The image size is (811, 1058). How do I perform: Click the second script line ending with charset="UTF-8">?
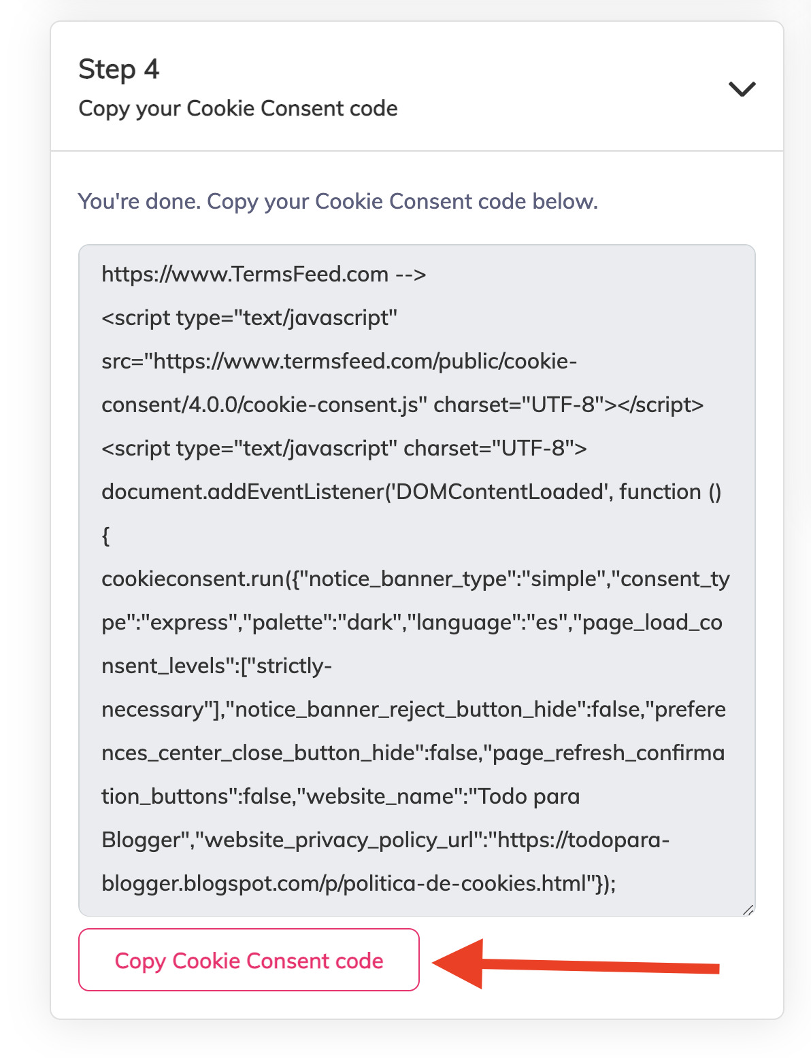(x=344, y=448)
